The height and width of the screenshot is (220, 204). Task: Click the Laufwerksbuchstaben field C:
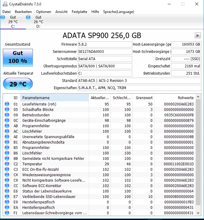pos(105,73)
